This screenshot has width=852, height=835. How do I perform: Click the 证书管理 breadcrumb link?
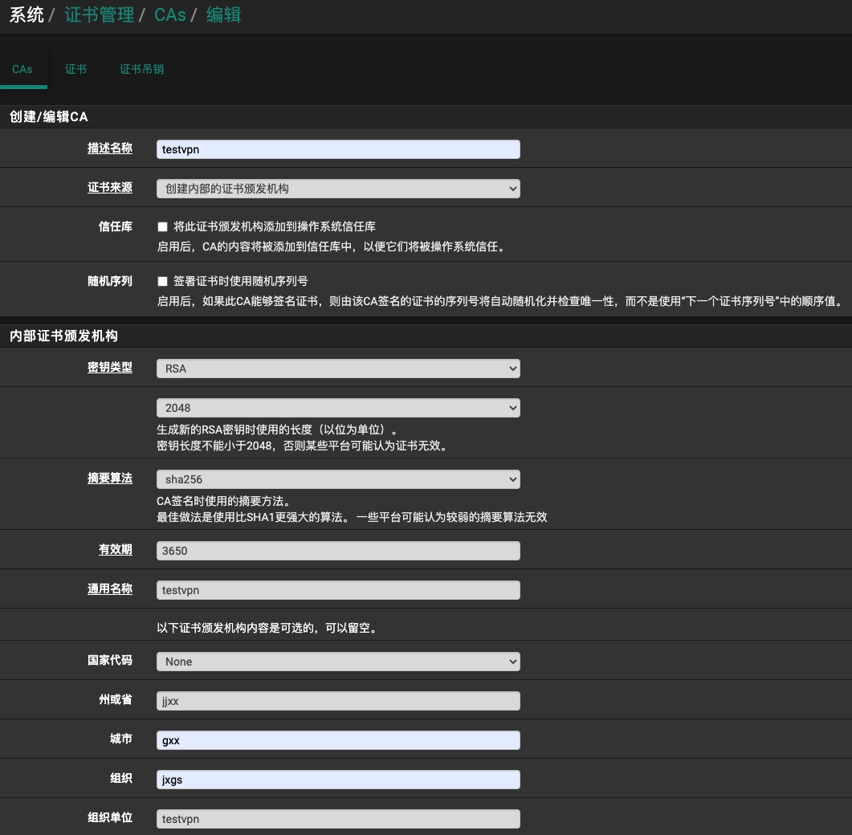99,15
